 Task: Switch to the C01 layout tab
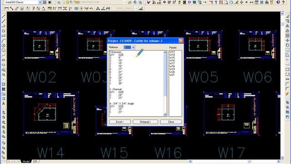[x=35, y=161]
